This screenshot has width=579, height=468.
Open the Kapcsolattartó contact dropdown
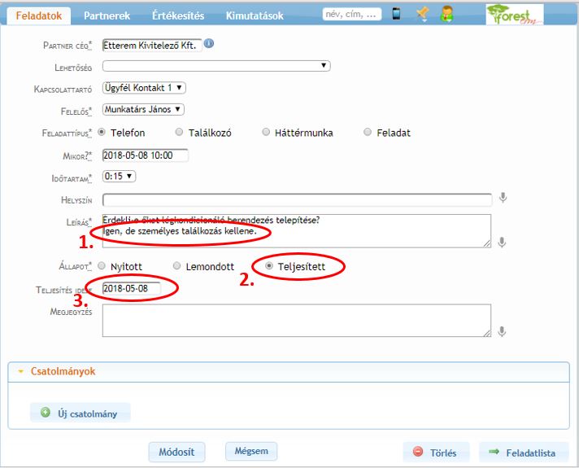(145, 88)
